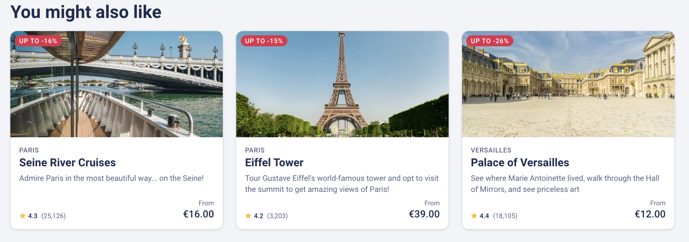Select the €16.00 price
The height and width of the screenshot is (242, 689).
pyautogui.click(x=198, y=214)
